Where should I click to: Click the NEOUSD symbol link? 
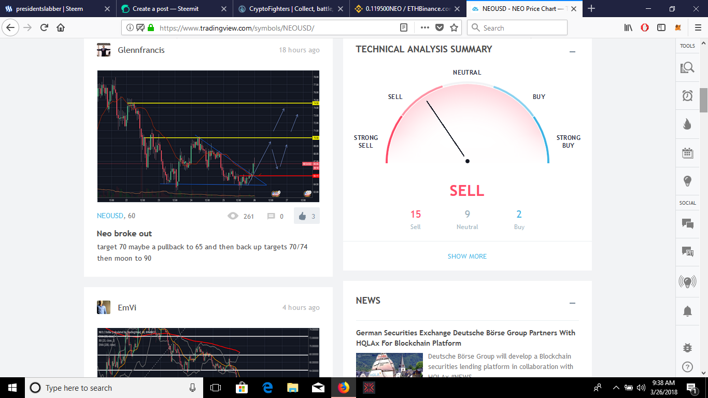pos(110,216)
